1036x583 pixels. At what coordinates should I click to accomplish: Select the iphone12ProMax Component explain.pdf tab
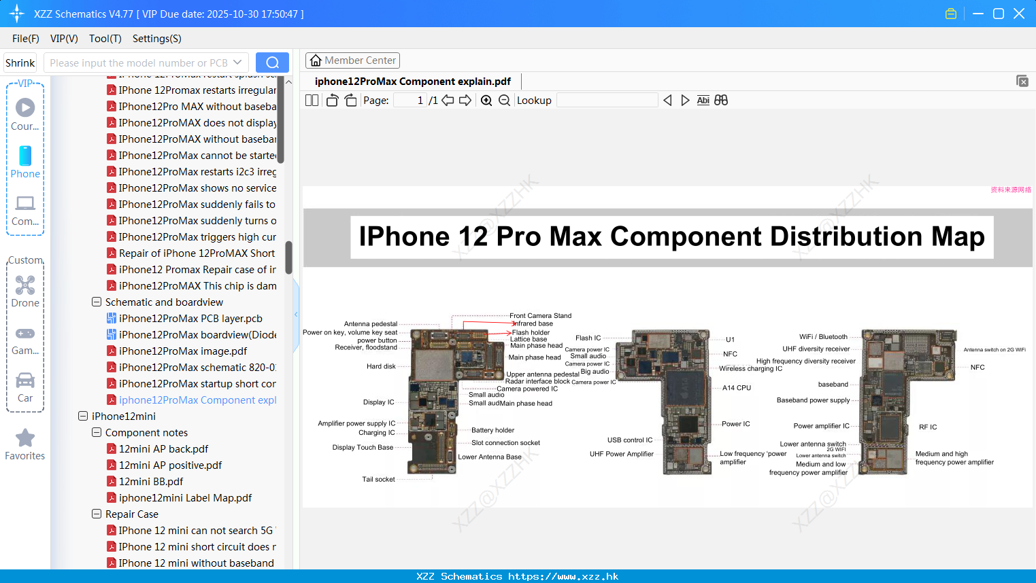[x=413, y=82]
